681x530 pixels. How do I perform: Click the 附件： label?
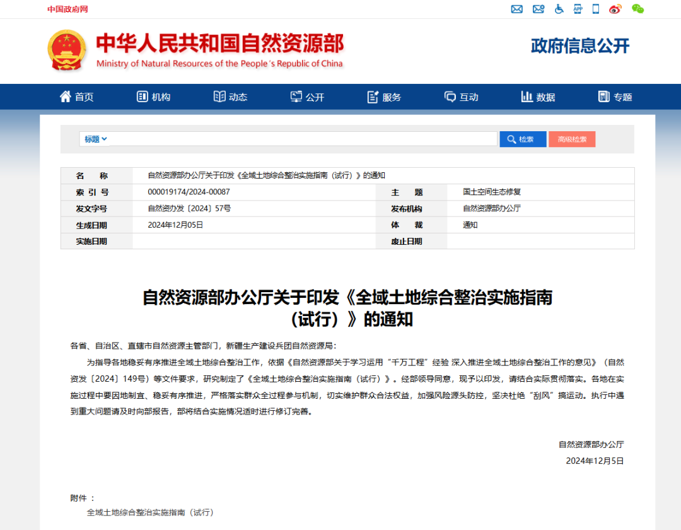click(83, 498)
